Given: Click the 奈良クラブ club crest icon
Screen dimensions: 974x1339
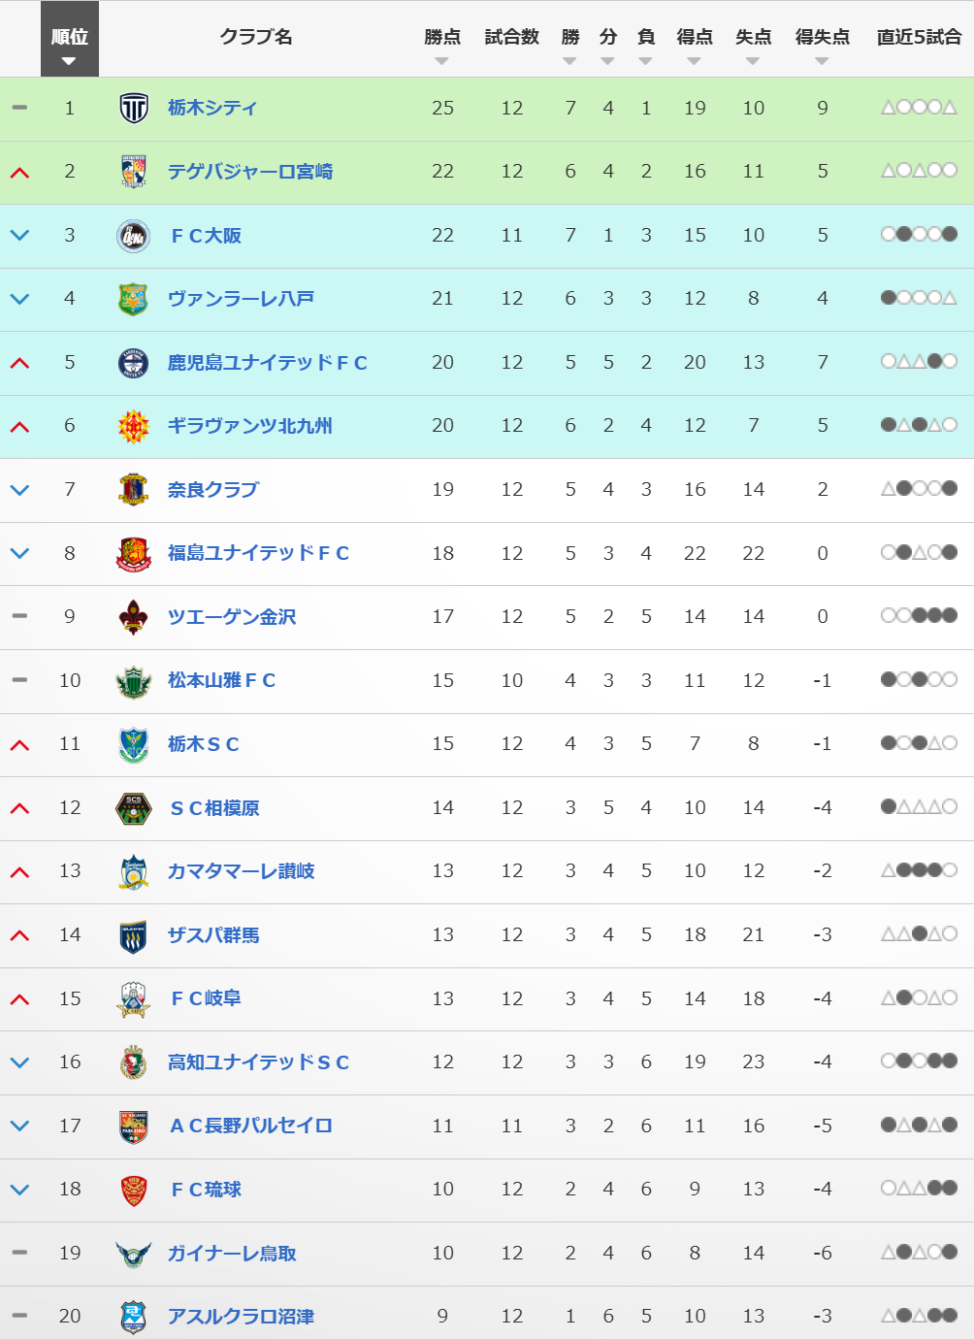Looking at the screenshot, I should tap(133, 490).
